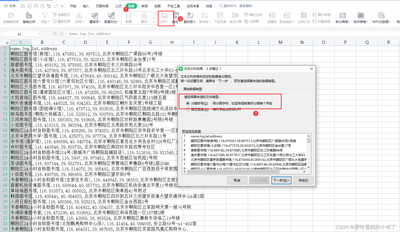Close the 文本分列向导 dialog
This screenshot has width=400, height=232.
[312, 69]
